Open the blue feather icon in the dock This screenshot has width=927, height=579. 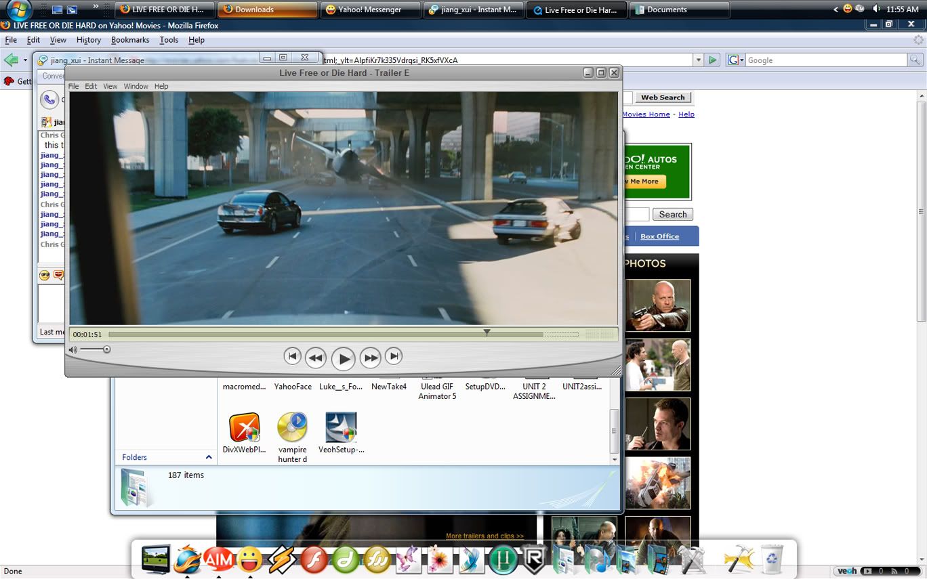pyautogui.click(x=472, y=559)
